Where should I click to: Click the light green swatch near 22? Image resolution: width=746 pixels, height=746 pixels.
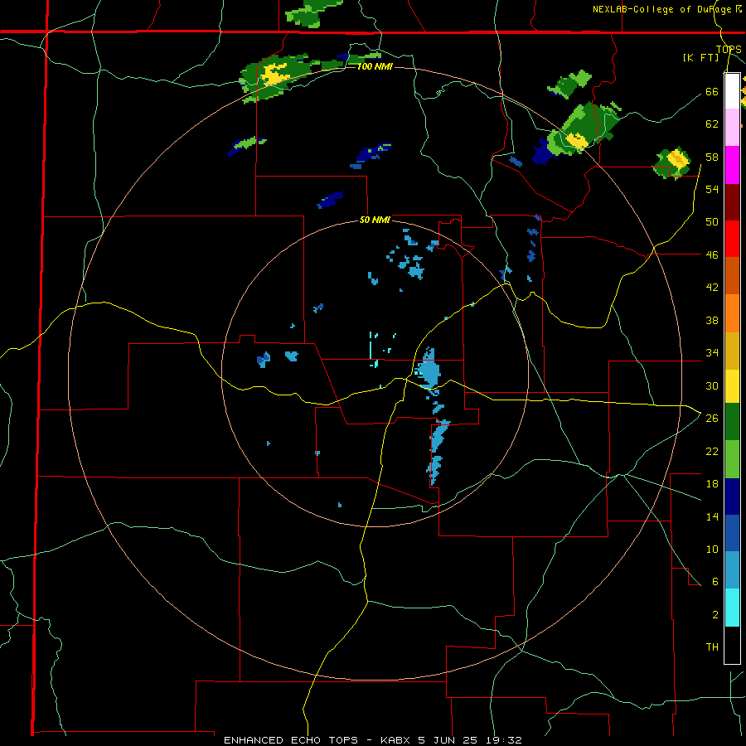click(732, 459)
